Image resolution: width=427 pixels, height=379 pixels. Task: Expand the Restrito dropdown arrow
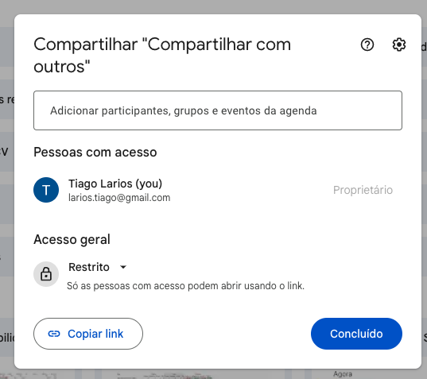(123, 267)
